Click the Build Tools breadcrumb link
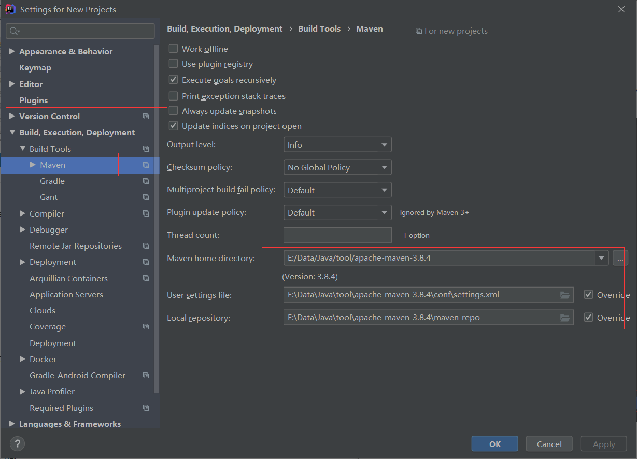 (x=319, y=29)
